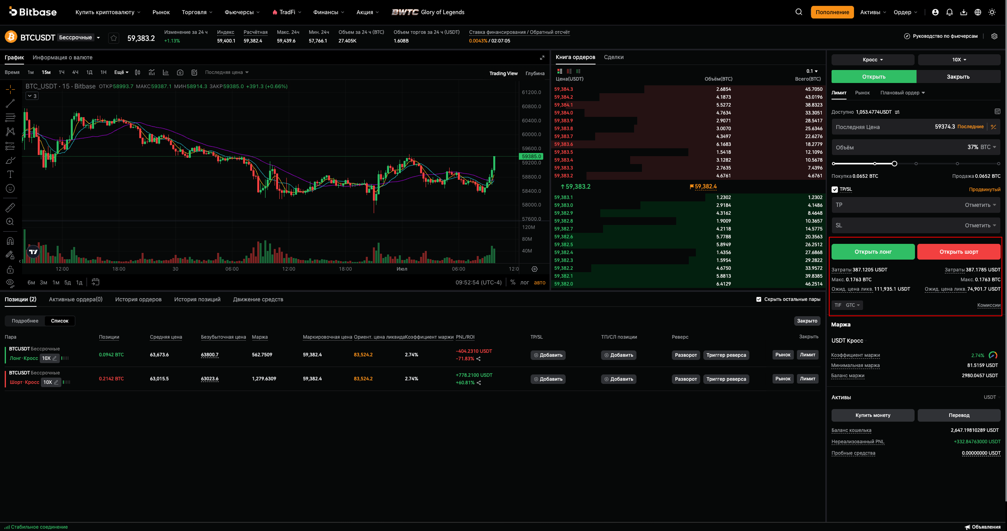Open the search magnifier in header

pos(799,12)
